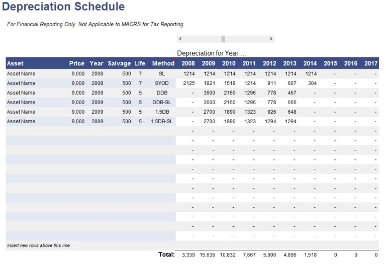Screen dimensions: 386x267
Task: Click the year 2008 in the SYOD row
Action: (97, 83)
